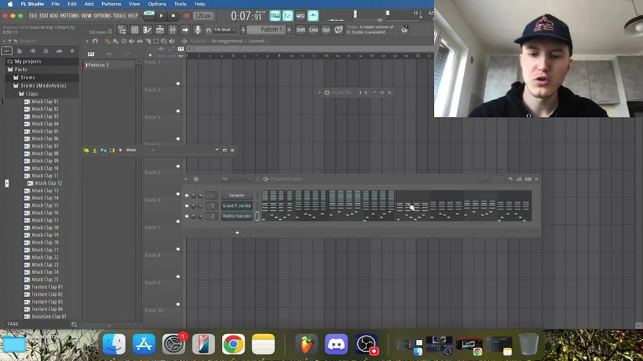
Task: Add a channel with the plus button
Action: (x=237, y=233)
